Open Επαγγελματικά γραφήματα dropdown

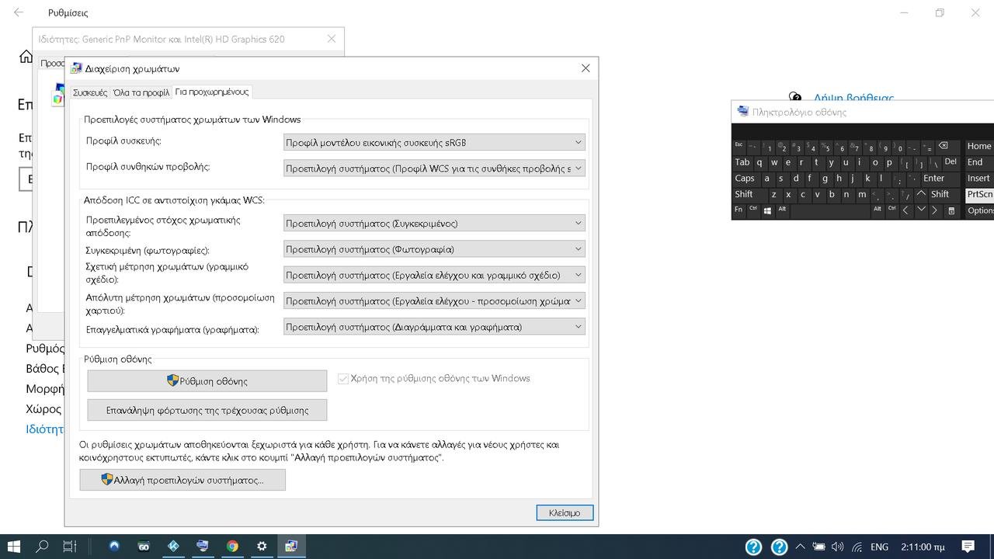click(x=434, y=327)
